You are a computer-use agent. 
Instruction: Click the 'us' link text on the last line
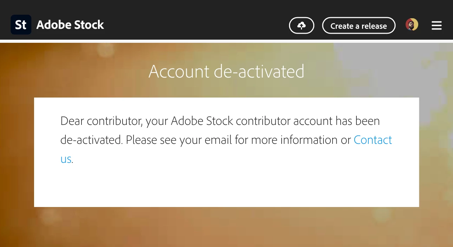[66, 159]
